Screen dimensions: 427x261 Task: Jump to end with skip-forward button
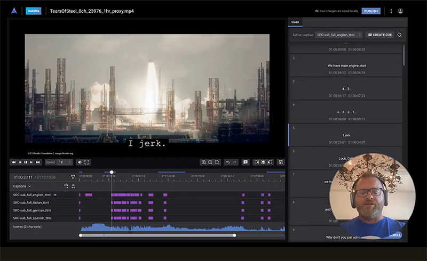38,162
